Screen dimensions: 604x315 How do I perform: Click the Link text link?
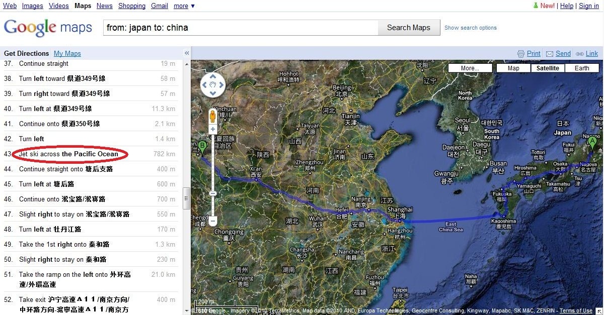pyautogui.click(x=592, y=54)
